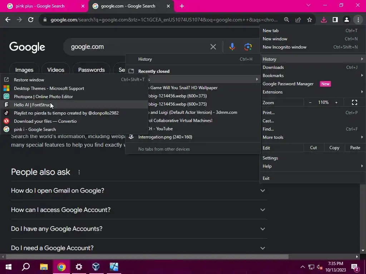Reopen Desktop Themes Microsoft Support
The height and width of the screenshot is (274, 366).
point(74,88)
